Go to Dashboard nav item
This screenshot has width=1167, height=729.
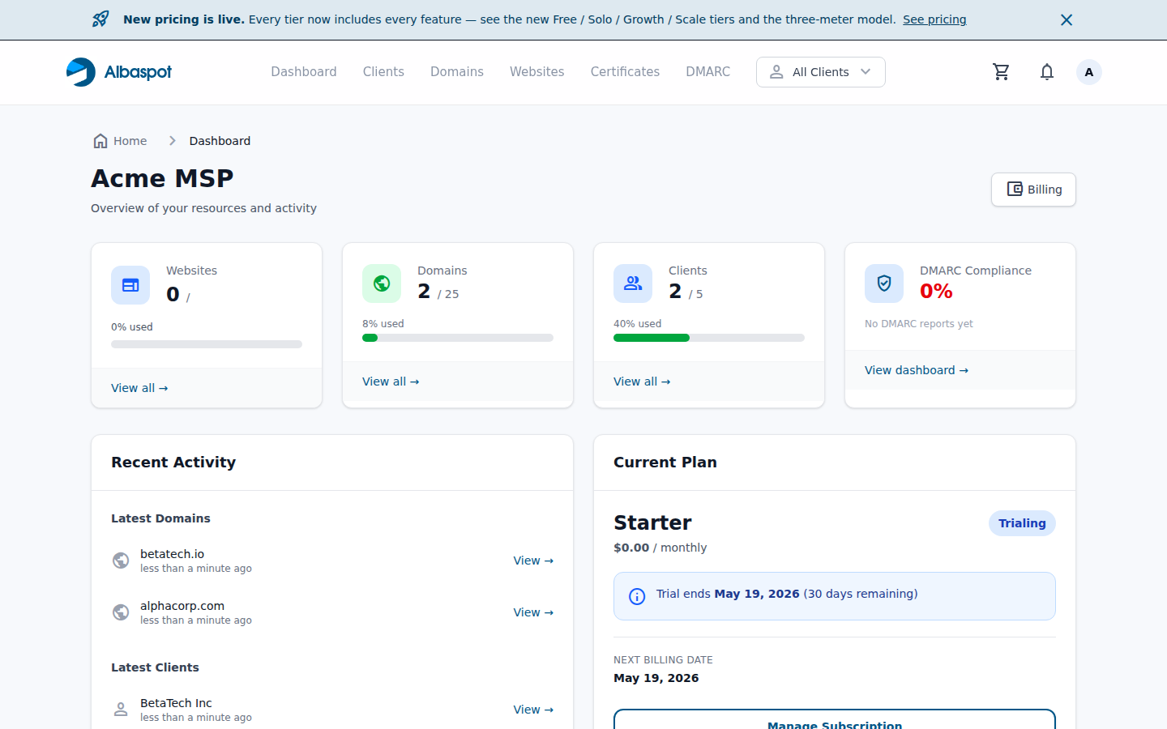[x=304, y=72]
